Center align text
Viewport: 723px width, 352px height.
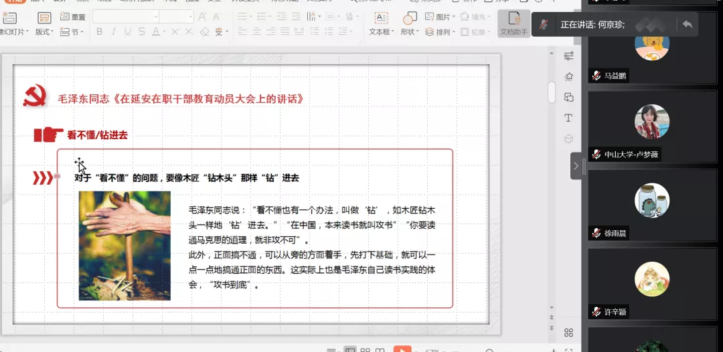coord(257,32)
